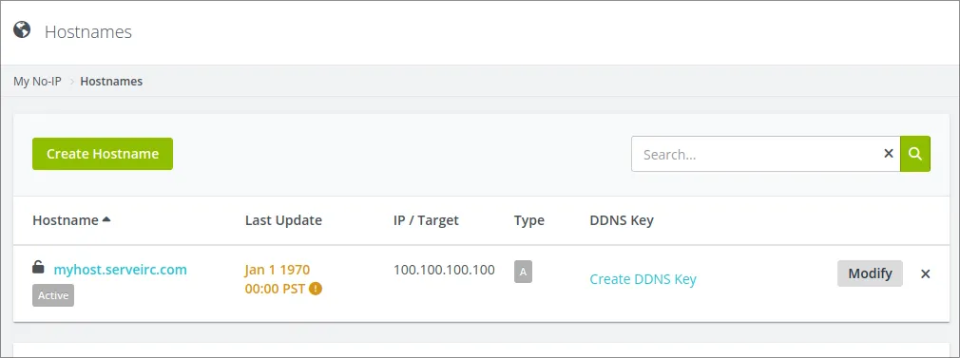The image size is (960, 358).
Task: Focus the Search... input field
Action: point(757,154)
